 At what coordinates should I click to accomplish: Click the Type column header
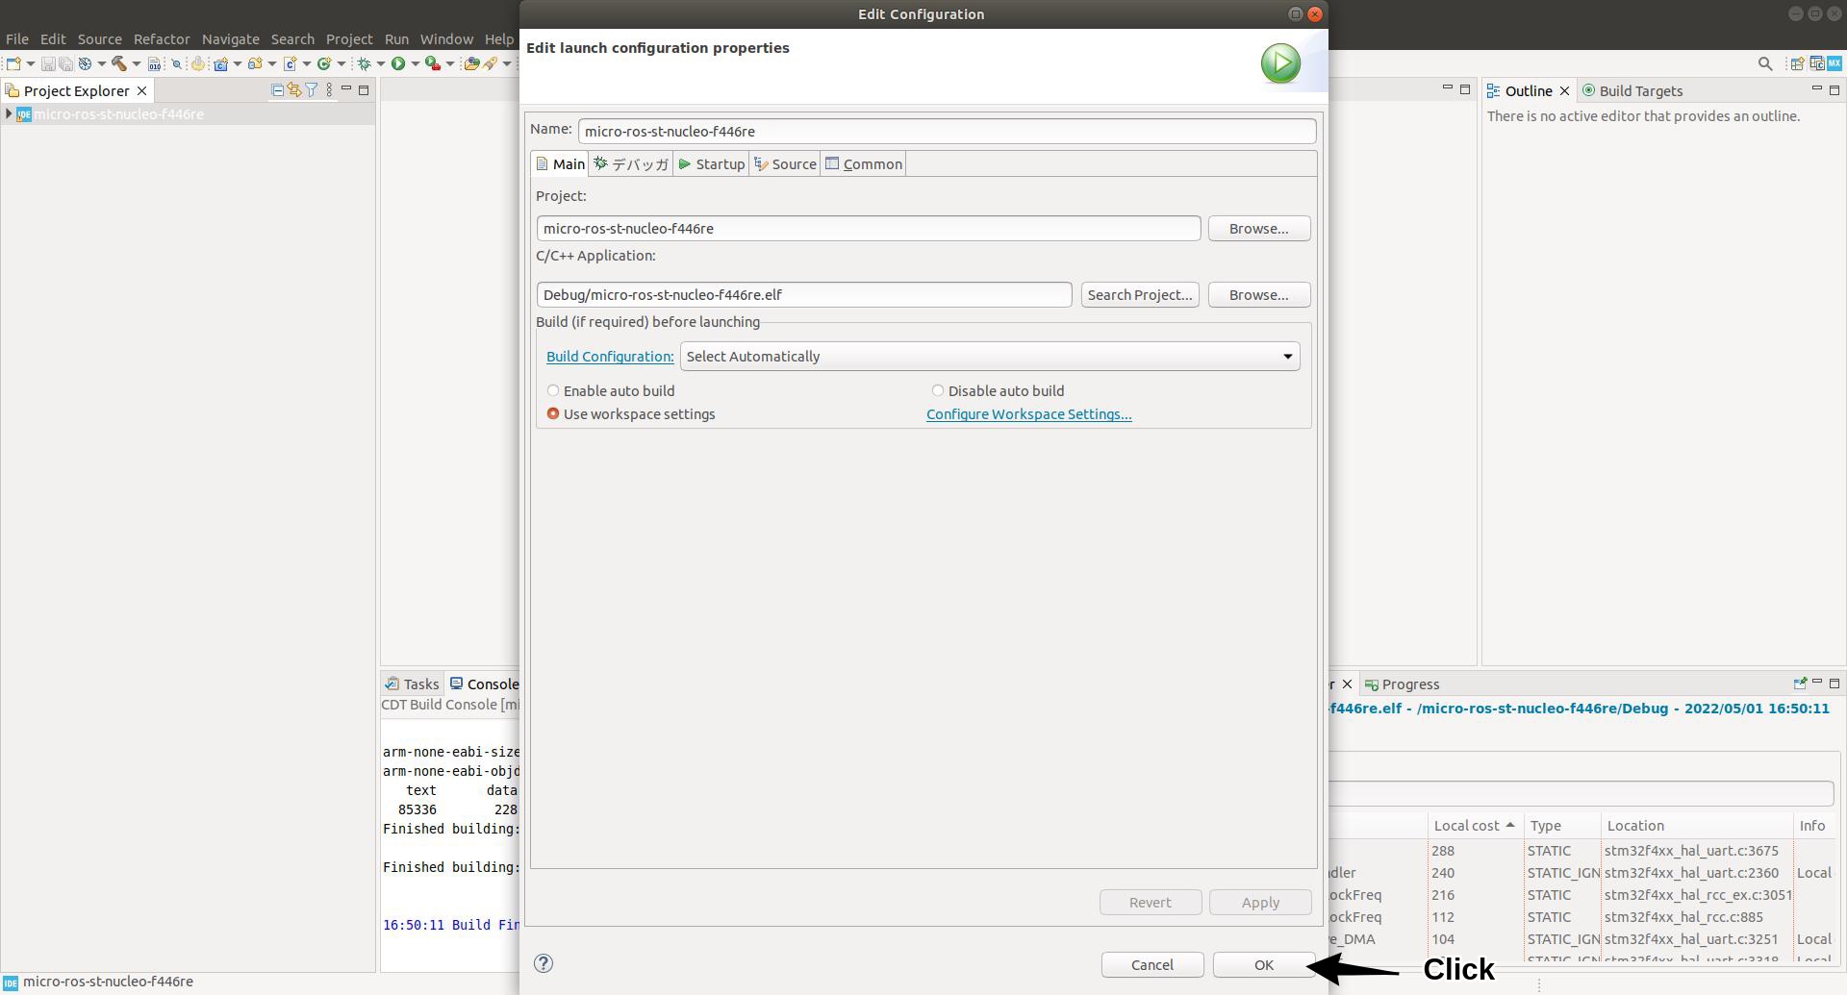click(x=1562, y=826)
